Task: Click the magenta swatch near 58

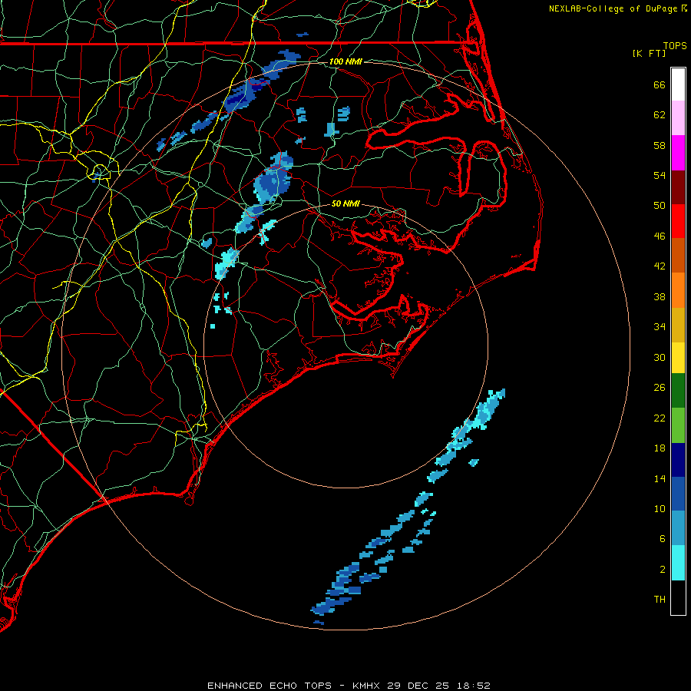Action: coord(678,153)
